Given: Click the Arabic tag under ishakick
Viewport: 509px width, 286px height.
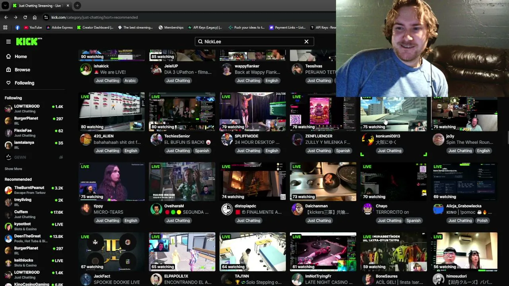Looking at the screenshot, I should tap(130, 81).
